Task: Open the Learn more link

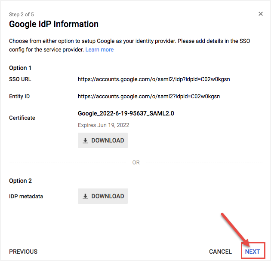Action: [x=99, y=50]
